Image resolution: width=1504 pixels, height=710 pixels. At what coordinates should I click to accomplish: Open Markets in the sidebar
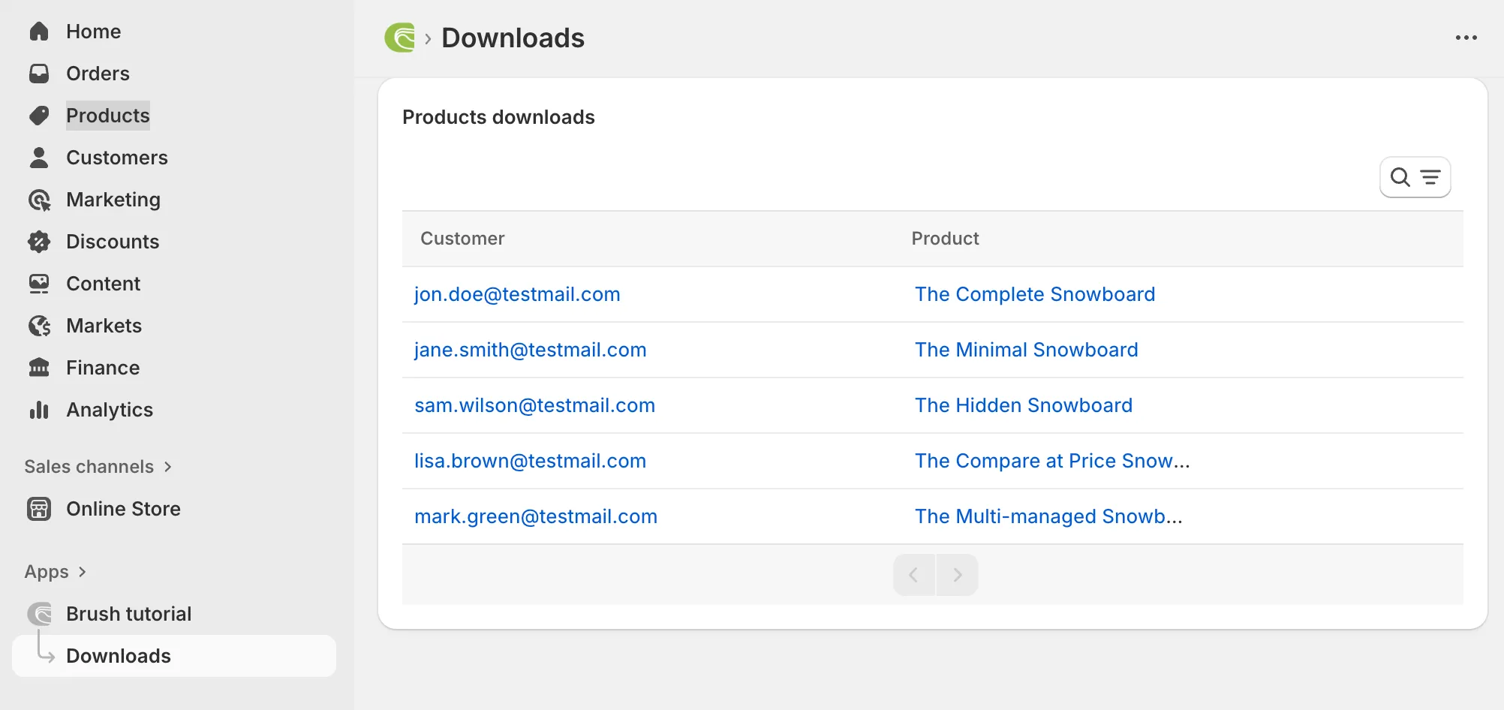[104, 326]
